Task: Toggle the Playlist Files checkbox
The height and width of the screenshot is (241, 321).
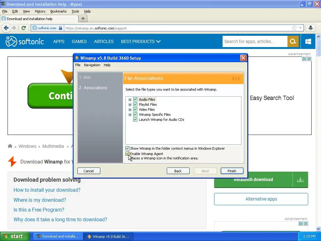Action: pos(135,104)
